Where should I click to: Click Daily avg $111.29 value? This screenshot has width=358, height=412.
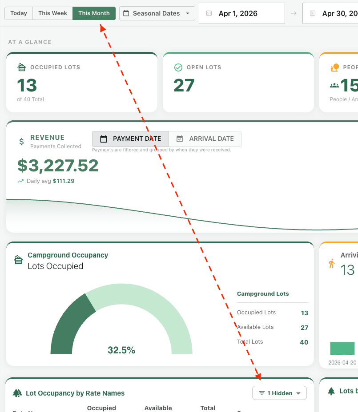click(64, 181)
